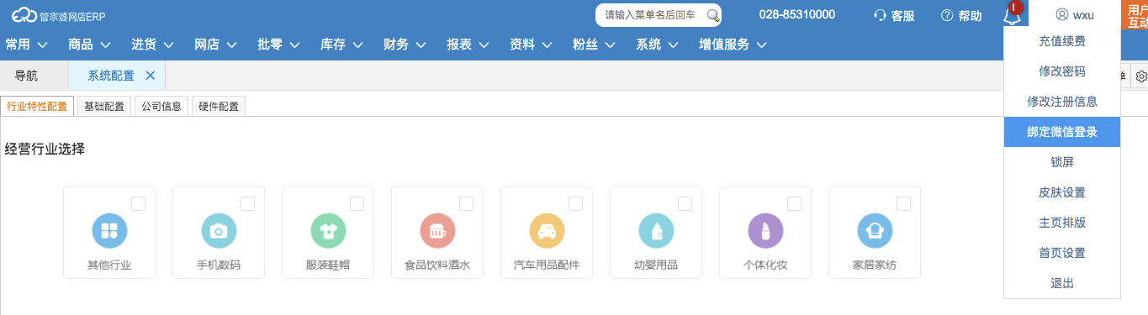Click the wxu user avatar icon
This screenshot has width=1148, height=315.
tap(1062, 15)
